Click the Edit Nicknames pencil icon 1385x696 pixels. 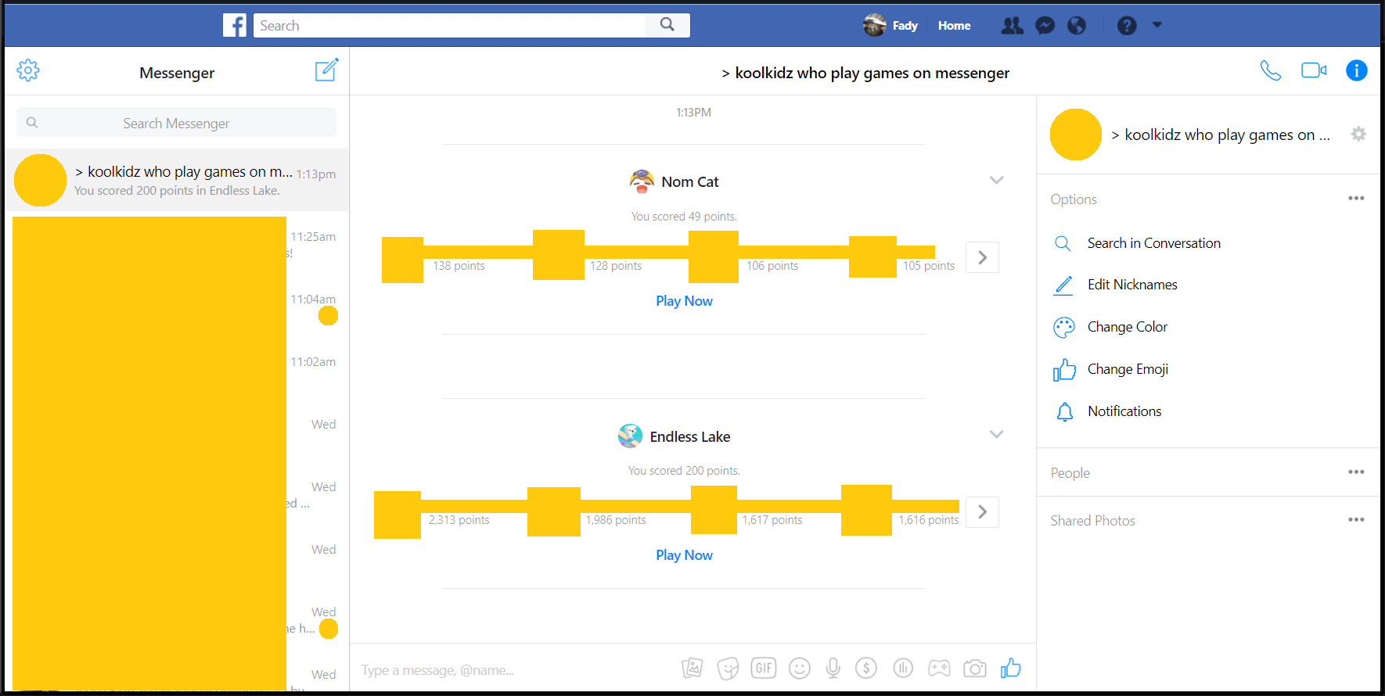click(x=1063, y=285)
